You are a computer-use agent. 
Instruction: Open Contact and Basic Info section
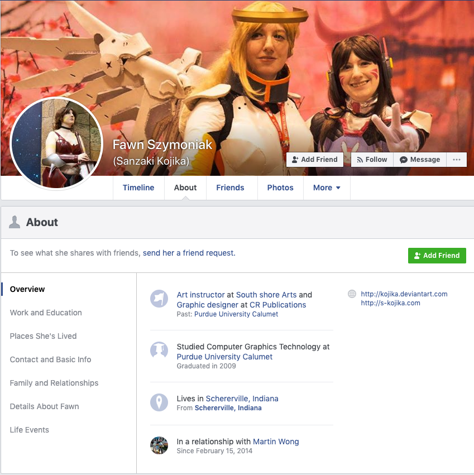coord(50,359)
